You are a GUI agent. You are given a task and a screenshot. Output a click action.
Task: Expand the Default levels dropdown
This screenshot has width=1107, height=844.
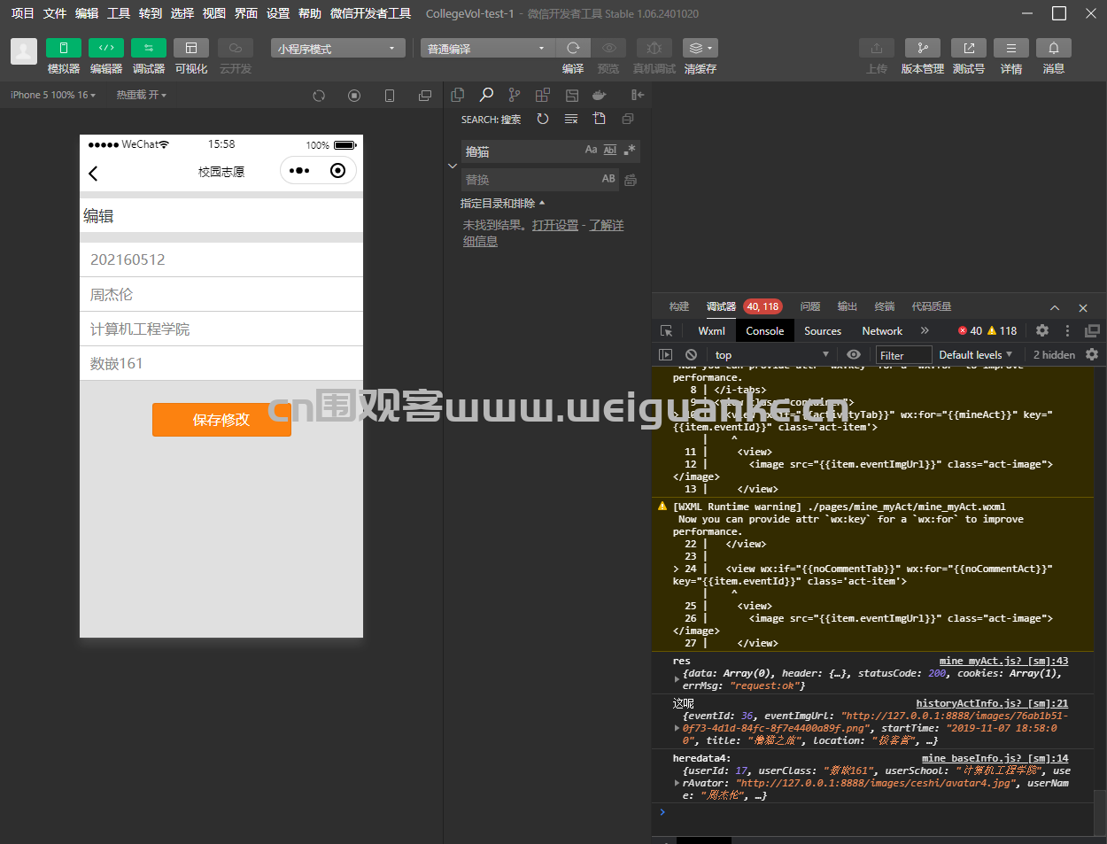coord(975,355)
